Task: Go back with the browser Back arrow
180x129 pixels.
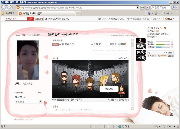Action: (x=3, y=8)
